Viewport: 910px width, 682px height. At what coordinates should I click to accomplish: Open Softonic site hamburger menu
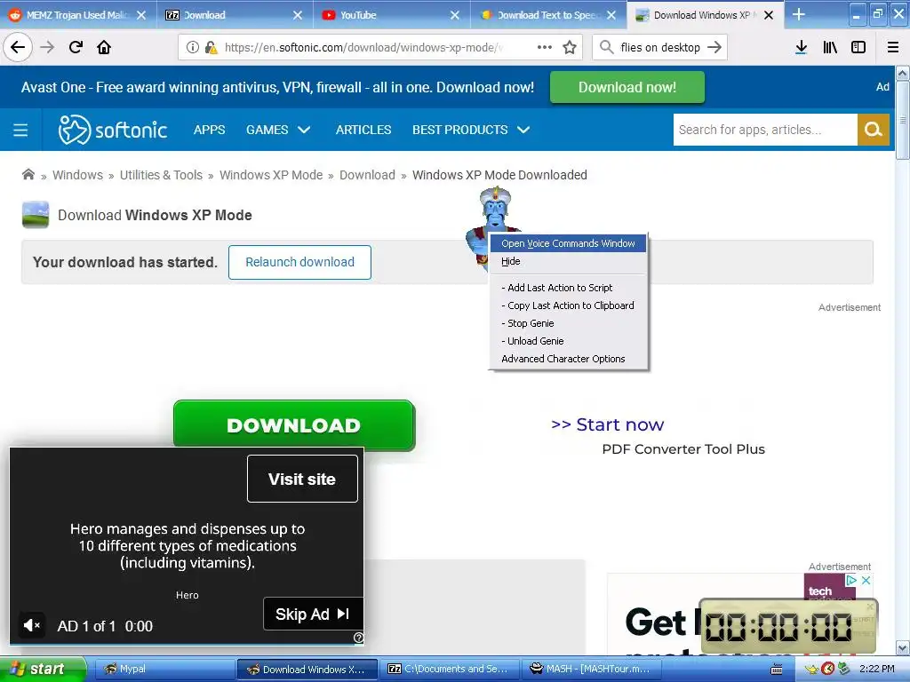[20, 130]
